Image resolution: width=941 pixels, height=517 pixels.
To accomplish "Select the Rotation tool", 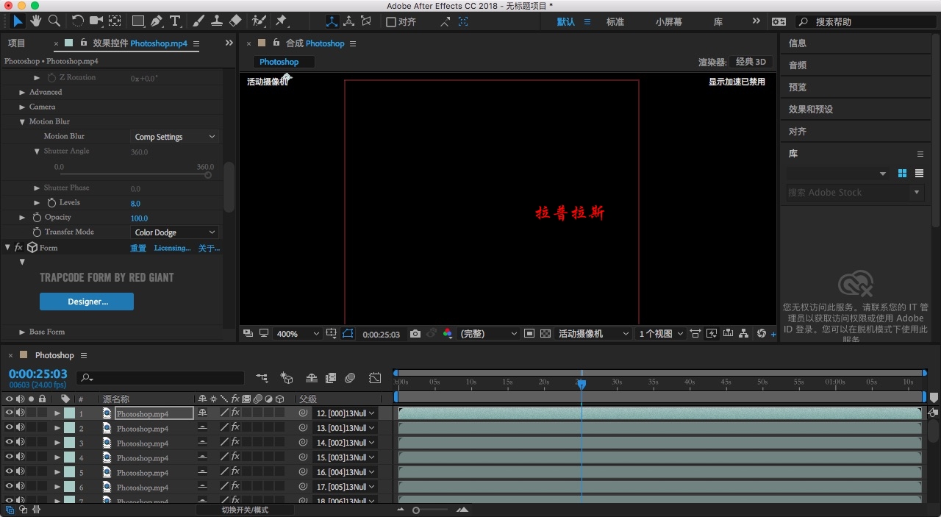I will click(x=77, y=21).
